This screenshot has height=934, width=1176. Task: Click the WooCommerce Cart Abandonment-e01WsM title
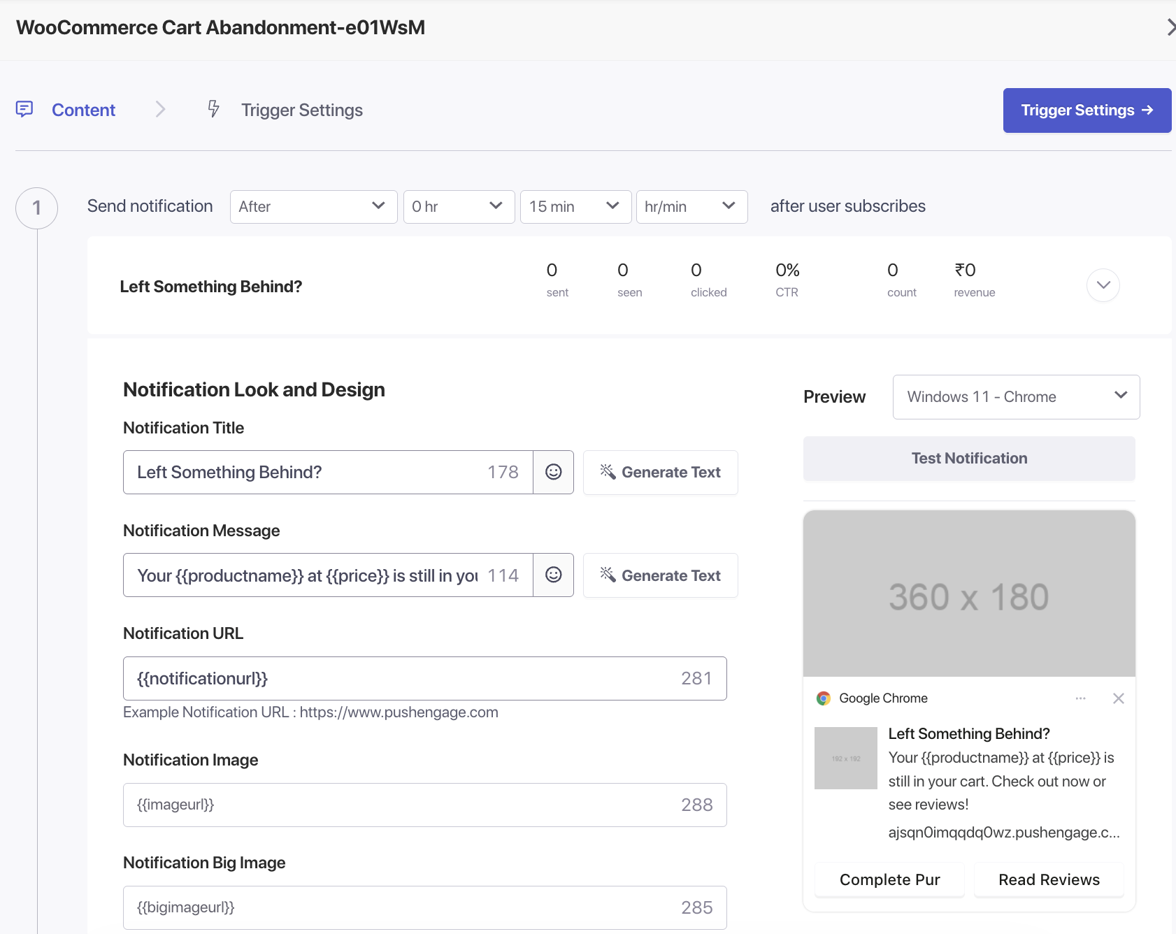click(x=220, y=27)
